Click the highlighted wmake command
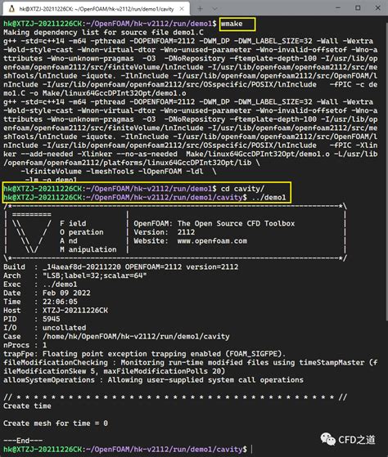This screenshot has width=388, height=457. (x=232, y=24)
